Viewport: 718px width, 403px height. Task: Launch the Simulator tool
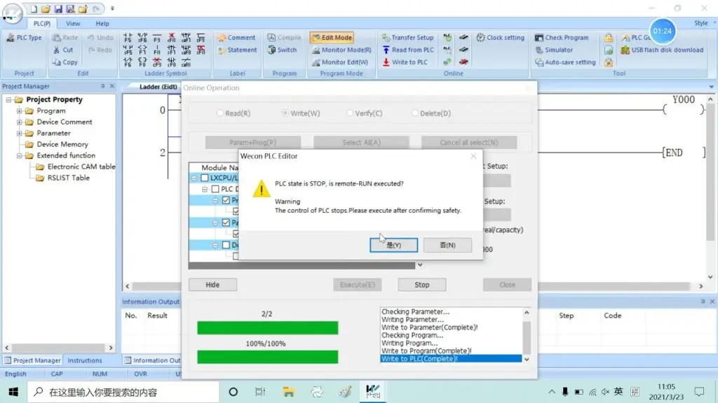tap(554, 50)
